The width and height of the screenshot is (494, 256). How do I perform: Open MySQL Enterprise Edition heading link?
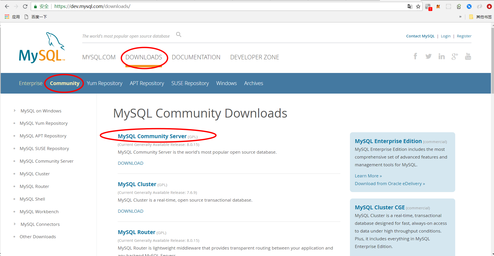(388, 141)
